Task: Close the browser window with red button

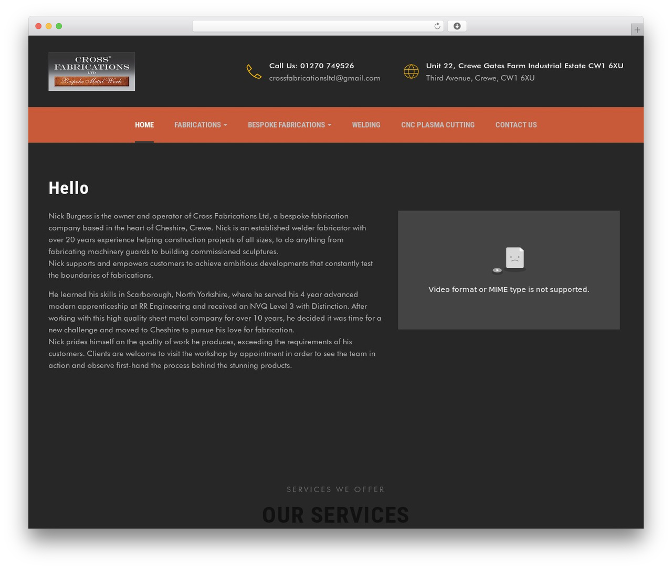Action: (x=38, y=26)
